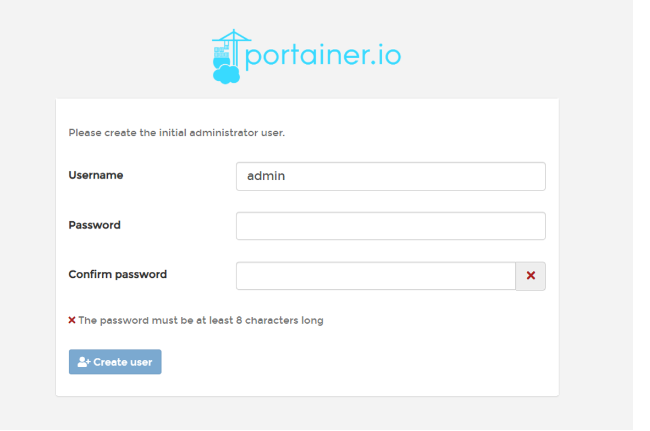
Task: Click the 'Please create the initial administrator' text
Action: click(177, 133)
